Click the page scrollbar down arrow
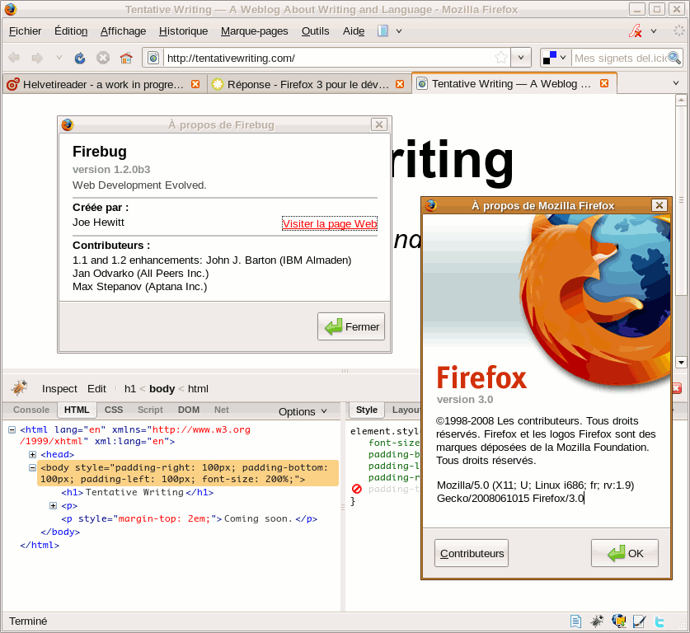Screen dimensions: 690x633 point(681,363)
